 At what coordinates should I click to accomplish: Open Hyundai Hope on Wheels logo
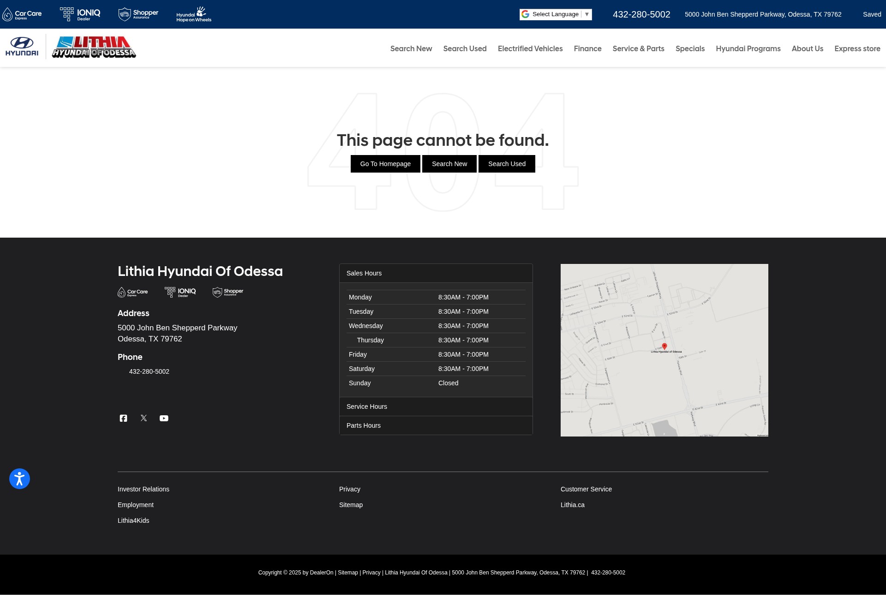194,14
